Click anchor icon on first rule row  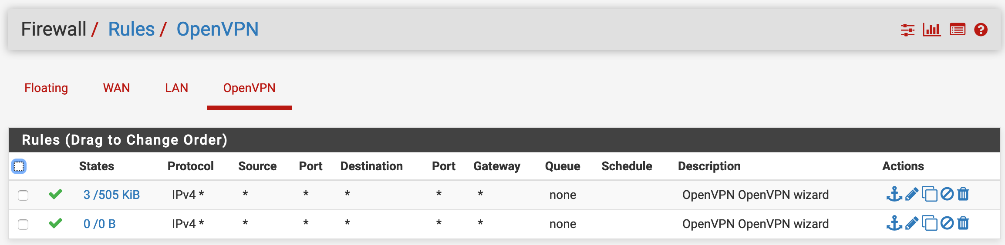(x=894, y=194)
